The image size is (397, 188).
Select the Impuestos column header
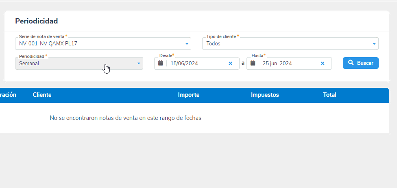[x=265, y=95]
